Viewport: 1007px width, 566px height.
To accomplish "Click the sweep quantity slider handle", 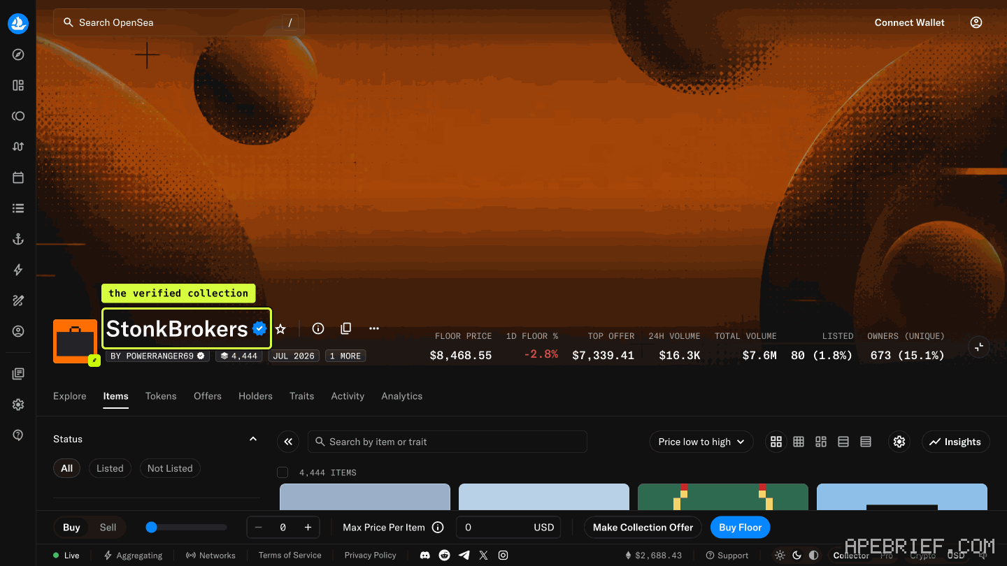I will [x=151, y=528].
